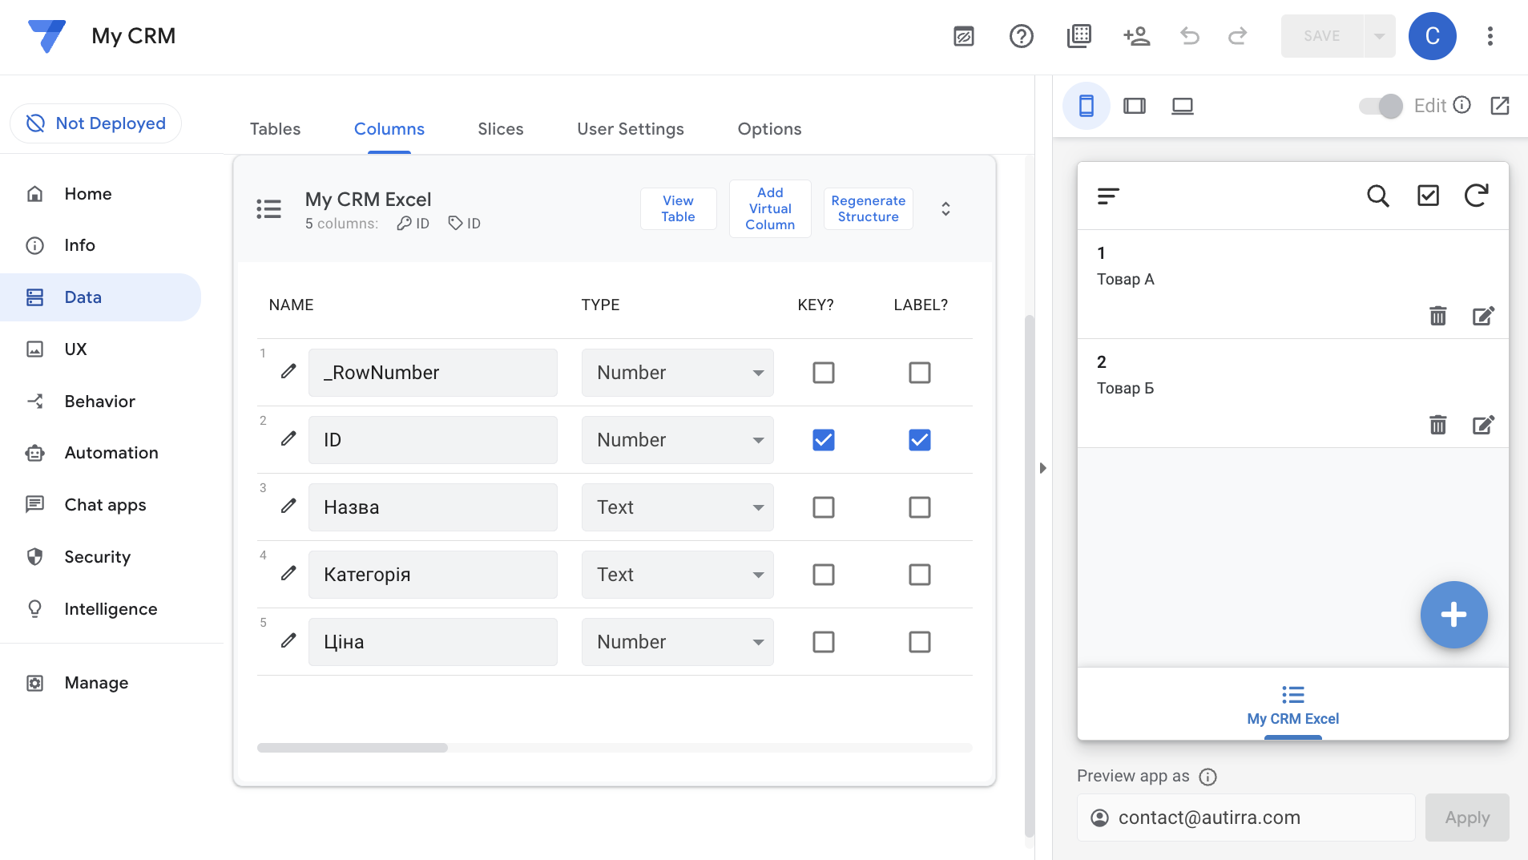Open the type dropdown for Категорія column
Image resolution: width=1528 pixels, height=860 pixels.
[x=677, y=574]
